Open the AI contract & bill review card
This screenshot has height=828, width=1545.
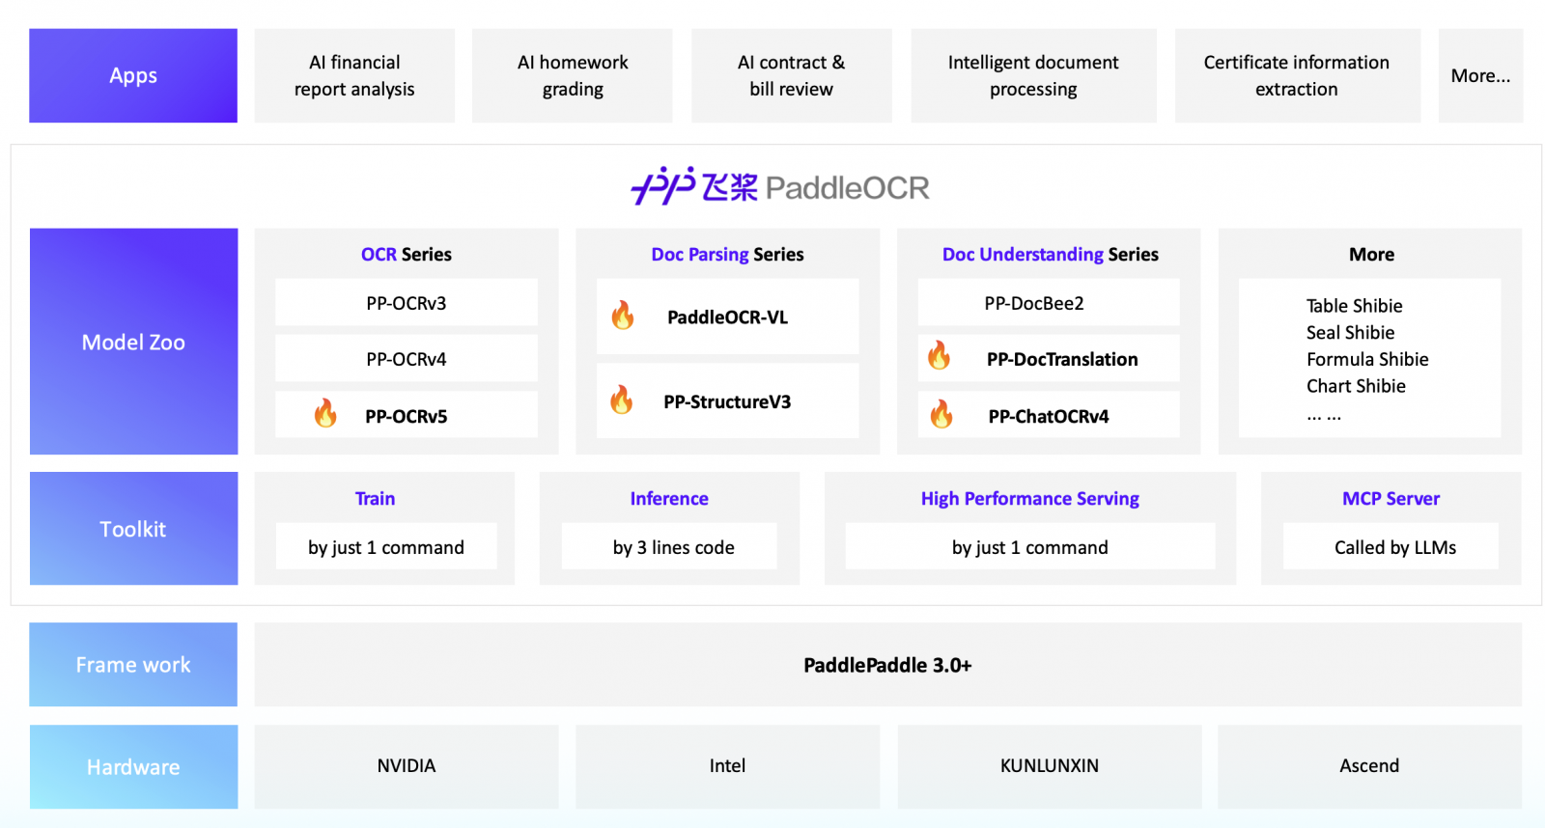click(792, 75)
